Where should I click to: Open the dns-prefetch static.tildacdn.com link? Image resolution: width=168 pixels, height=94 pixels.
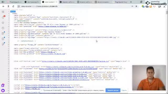pos(53,54)
